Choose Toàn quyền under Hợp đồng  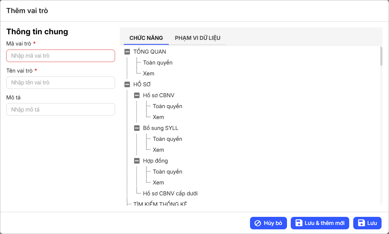click(x=167, y=172)
